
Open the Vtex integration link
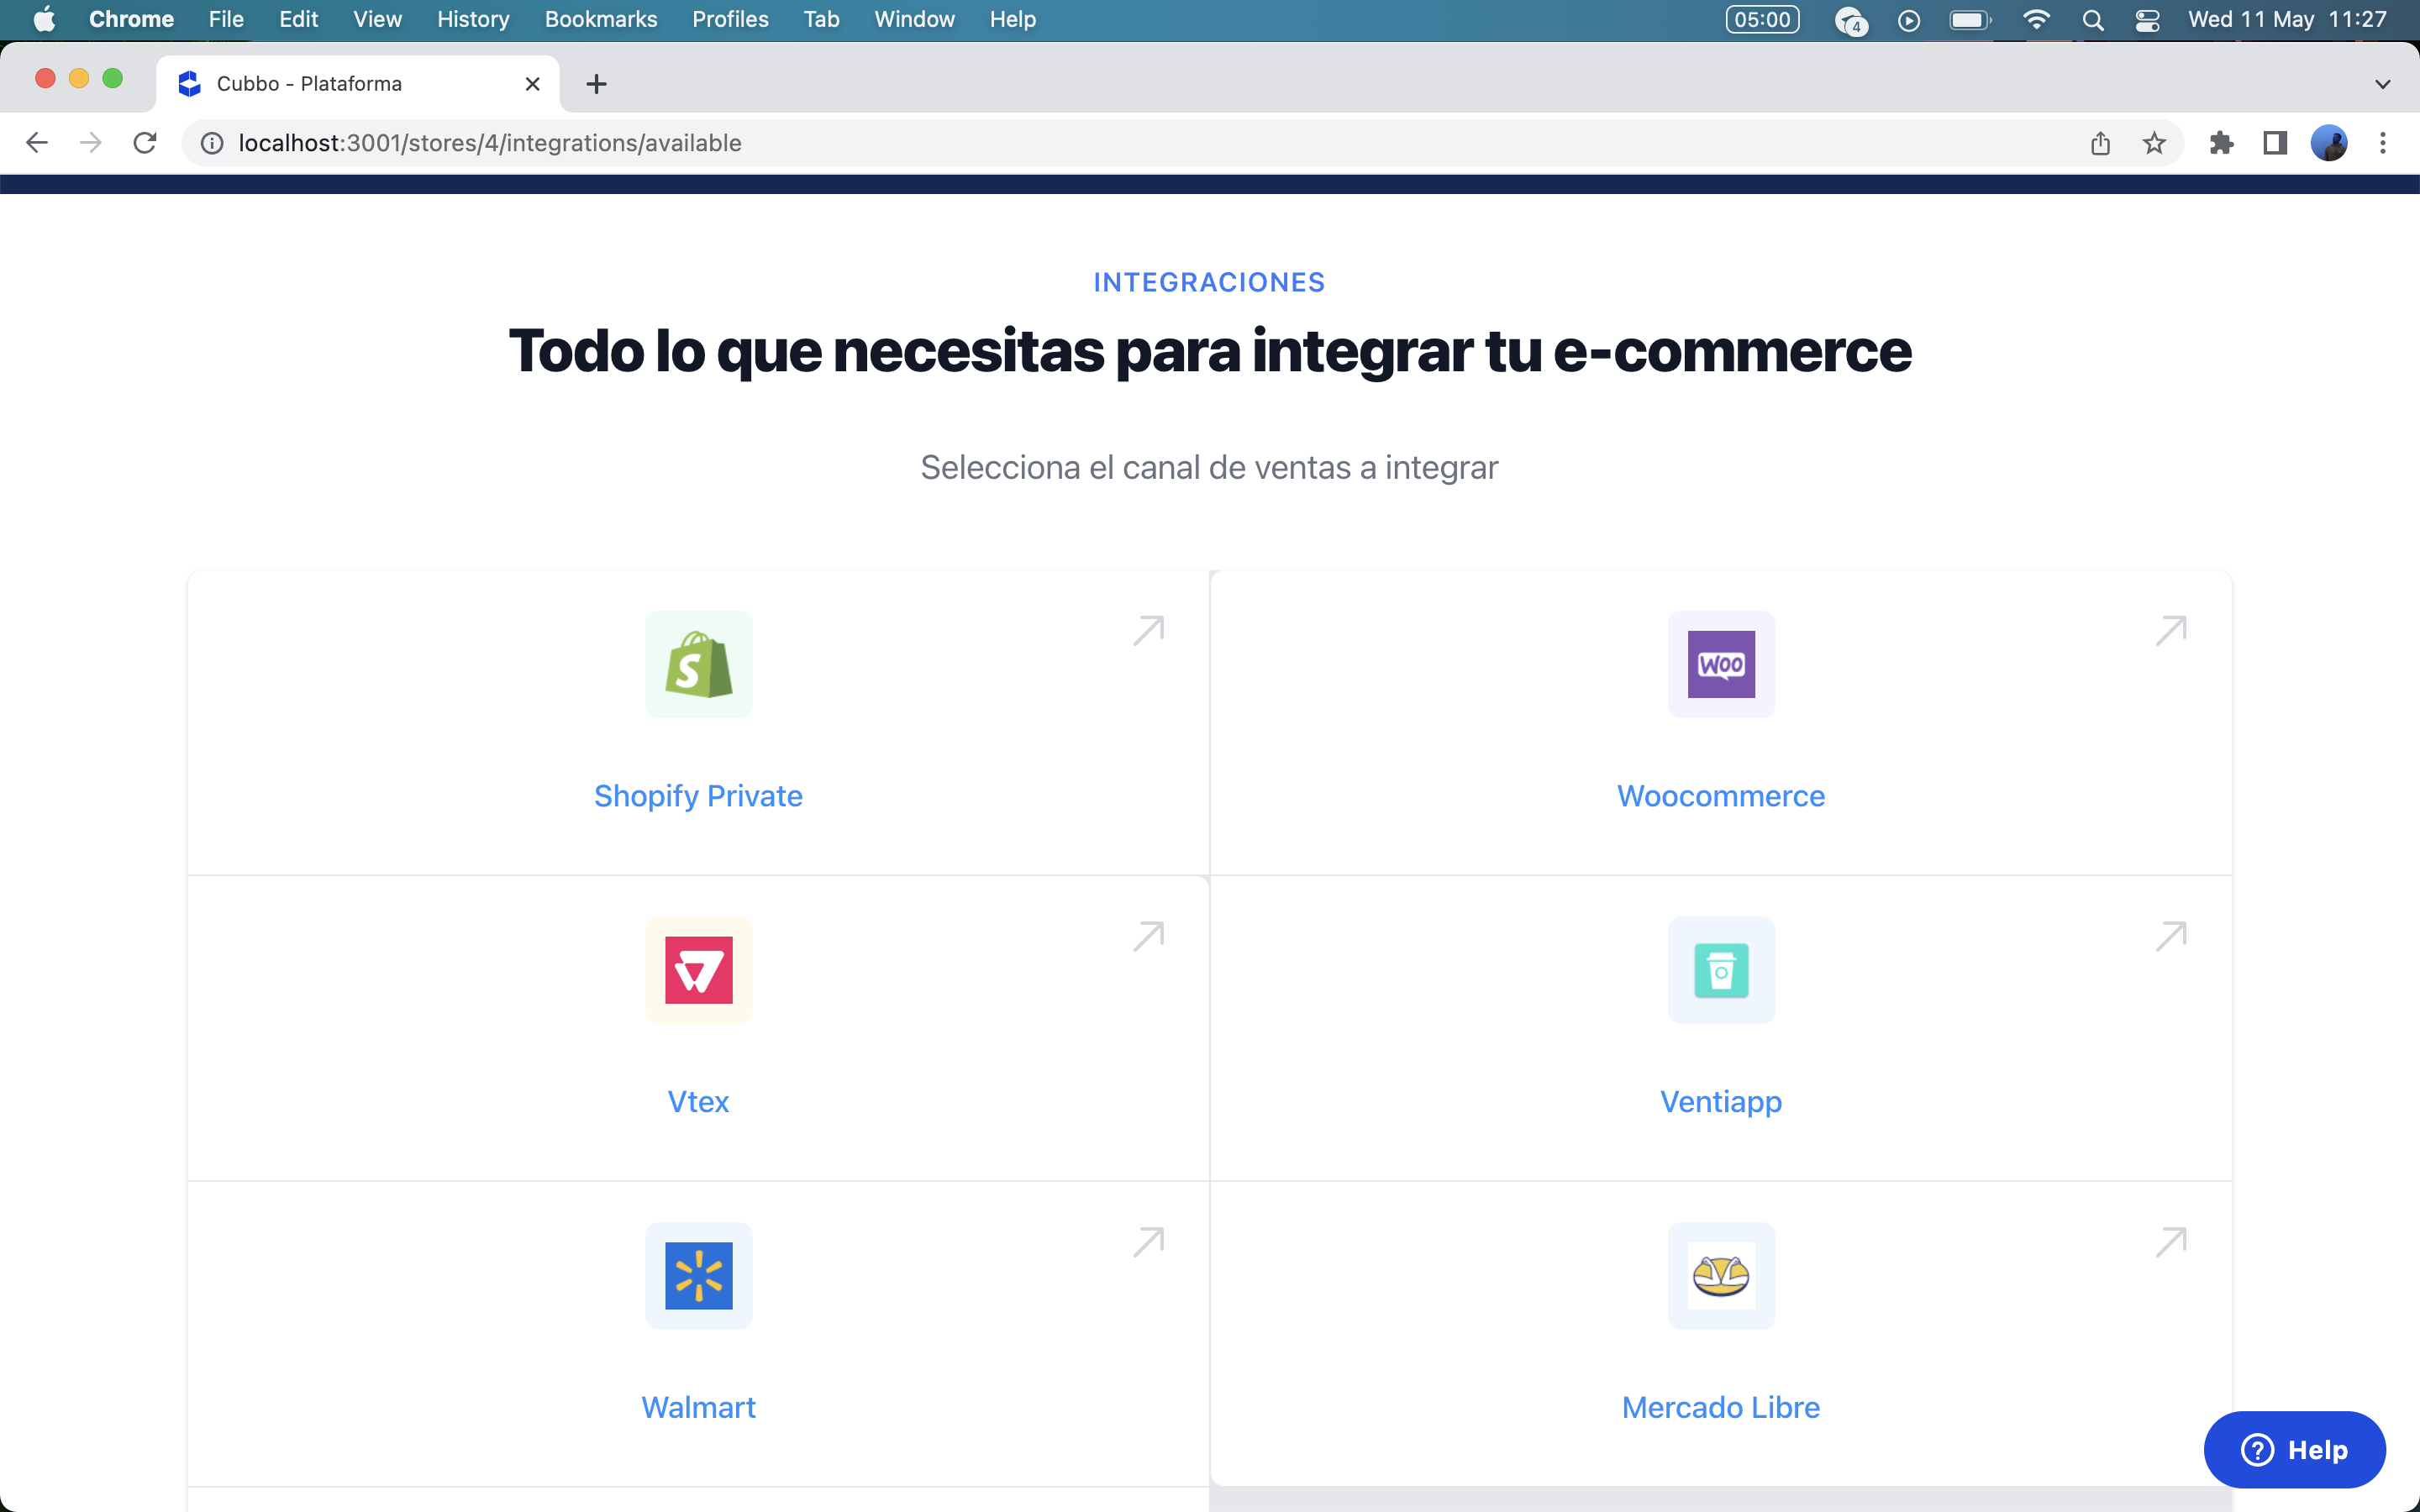(698, 1102)
